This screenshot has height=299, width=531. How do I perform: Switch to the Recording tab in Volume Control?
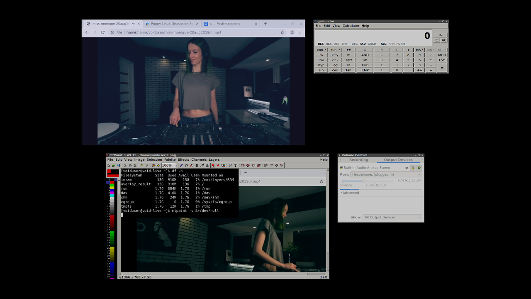point(358,160)
